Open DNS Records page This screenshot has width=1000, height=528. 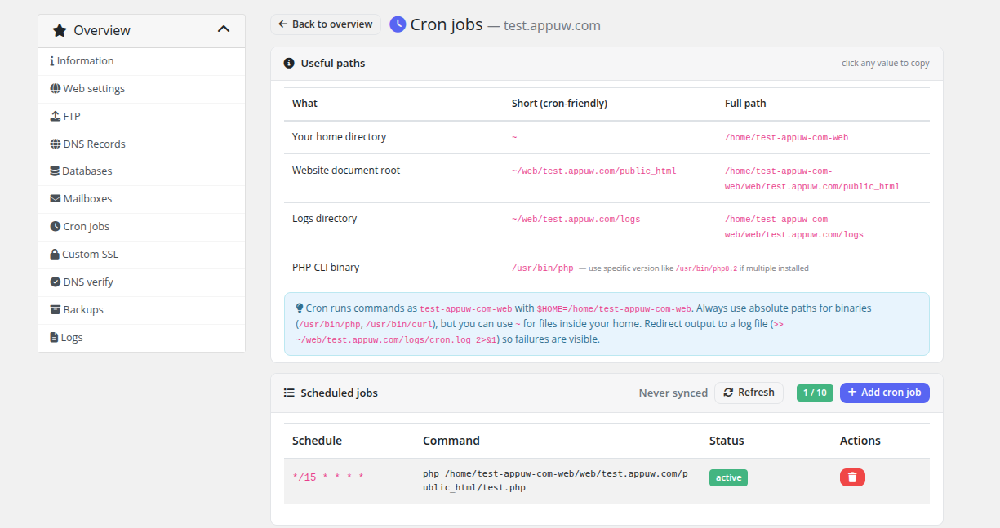[141, 144]
